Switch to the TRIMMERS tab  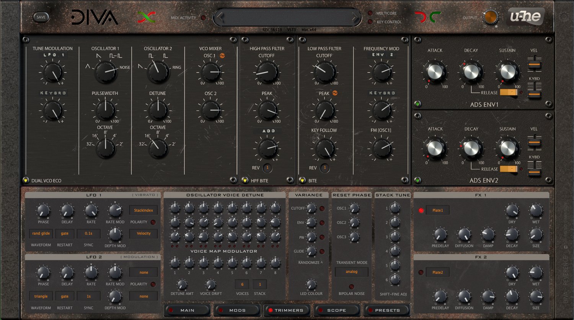click(287, 310)
